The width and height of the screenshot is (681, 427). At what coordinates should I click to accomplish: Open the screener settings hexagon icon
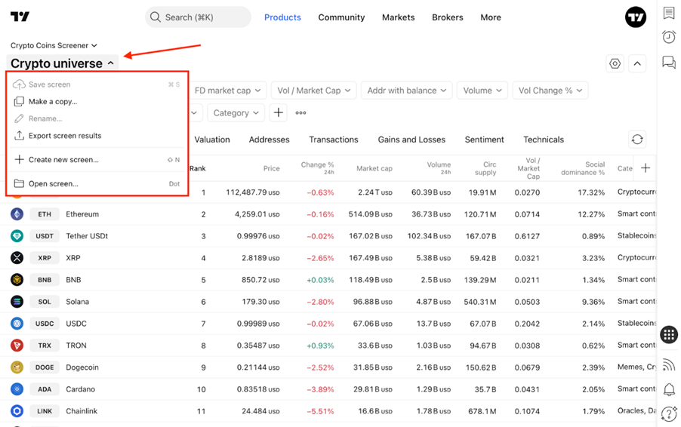click(x=615, y=64)
